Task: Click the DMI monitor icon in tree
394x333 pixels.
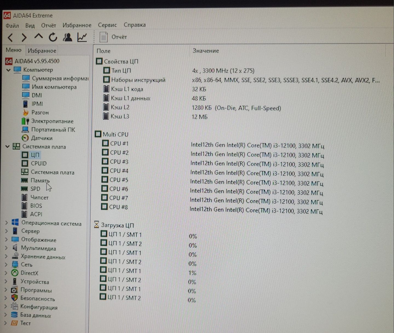Action: 26,95
